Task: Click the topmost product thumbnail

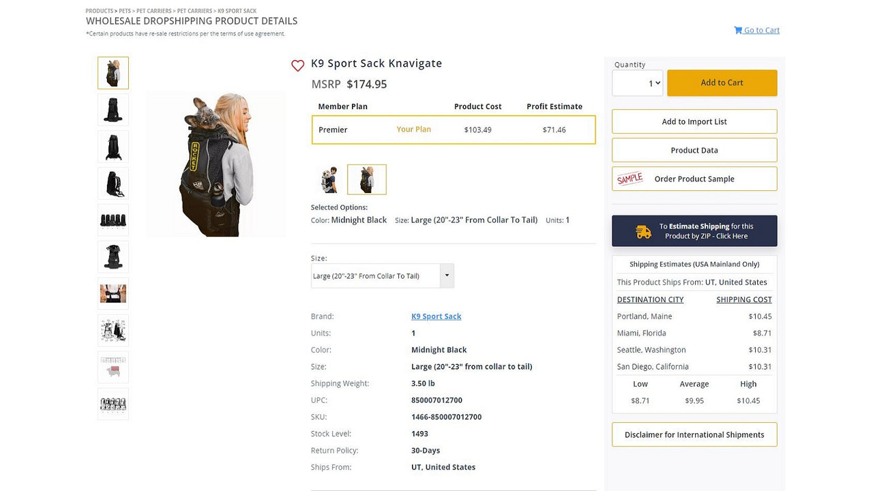Action: click(x=113, y=73)
